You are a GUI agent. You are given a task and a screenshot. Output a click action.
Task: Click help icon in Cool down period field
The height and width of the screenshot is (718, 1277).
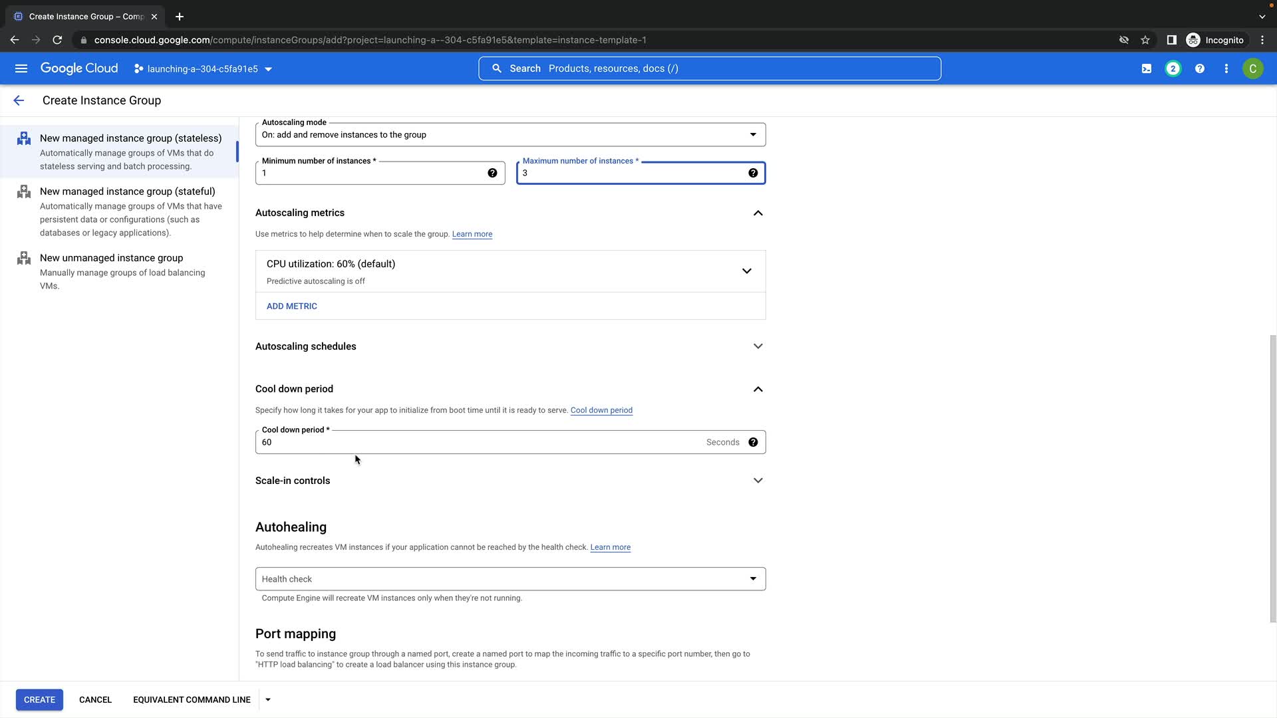coord(753,442)
